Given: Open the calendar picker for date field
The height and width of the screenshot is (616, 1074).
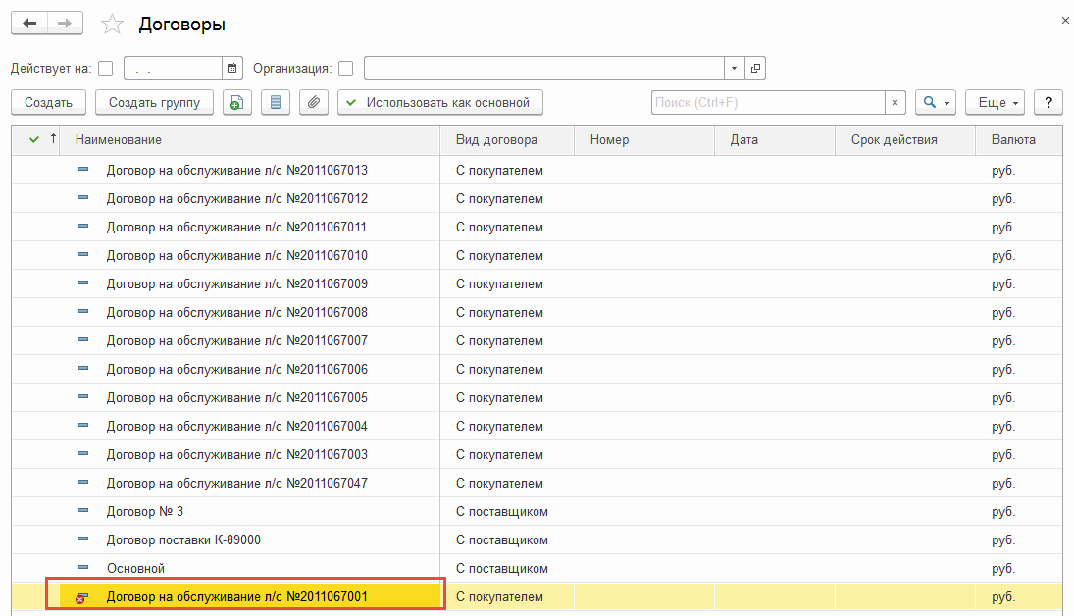Looking at the screenshot, I should (232, 69).
